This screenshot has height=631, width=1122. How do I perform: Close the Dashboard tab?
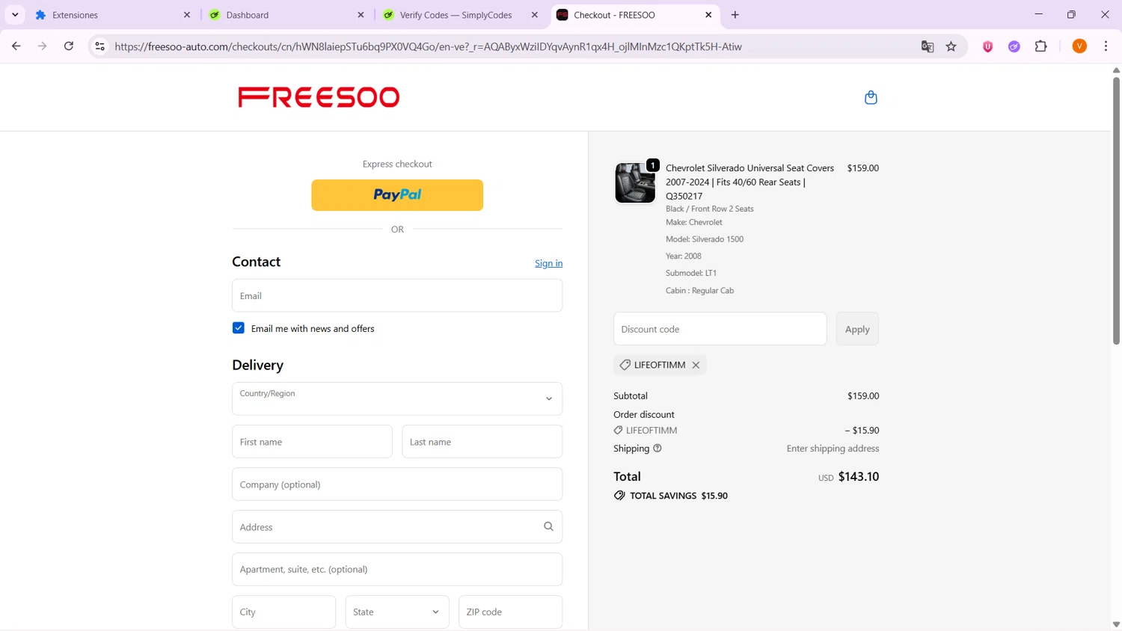pos(361,15)
